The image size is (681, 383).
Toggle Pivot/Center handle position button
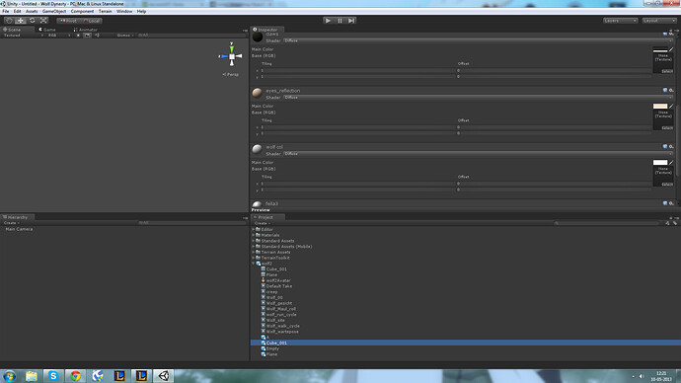click(68, 21)
